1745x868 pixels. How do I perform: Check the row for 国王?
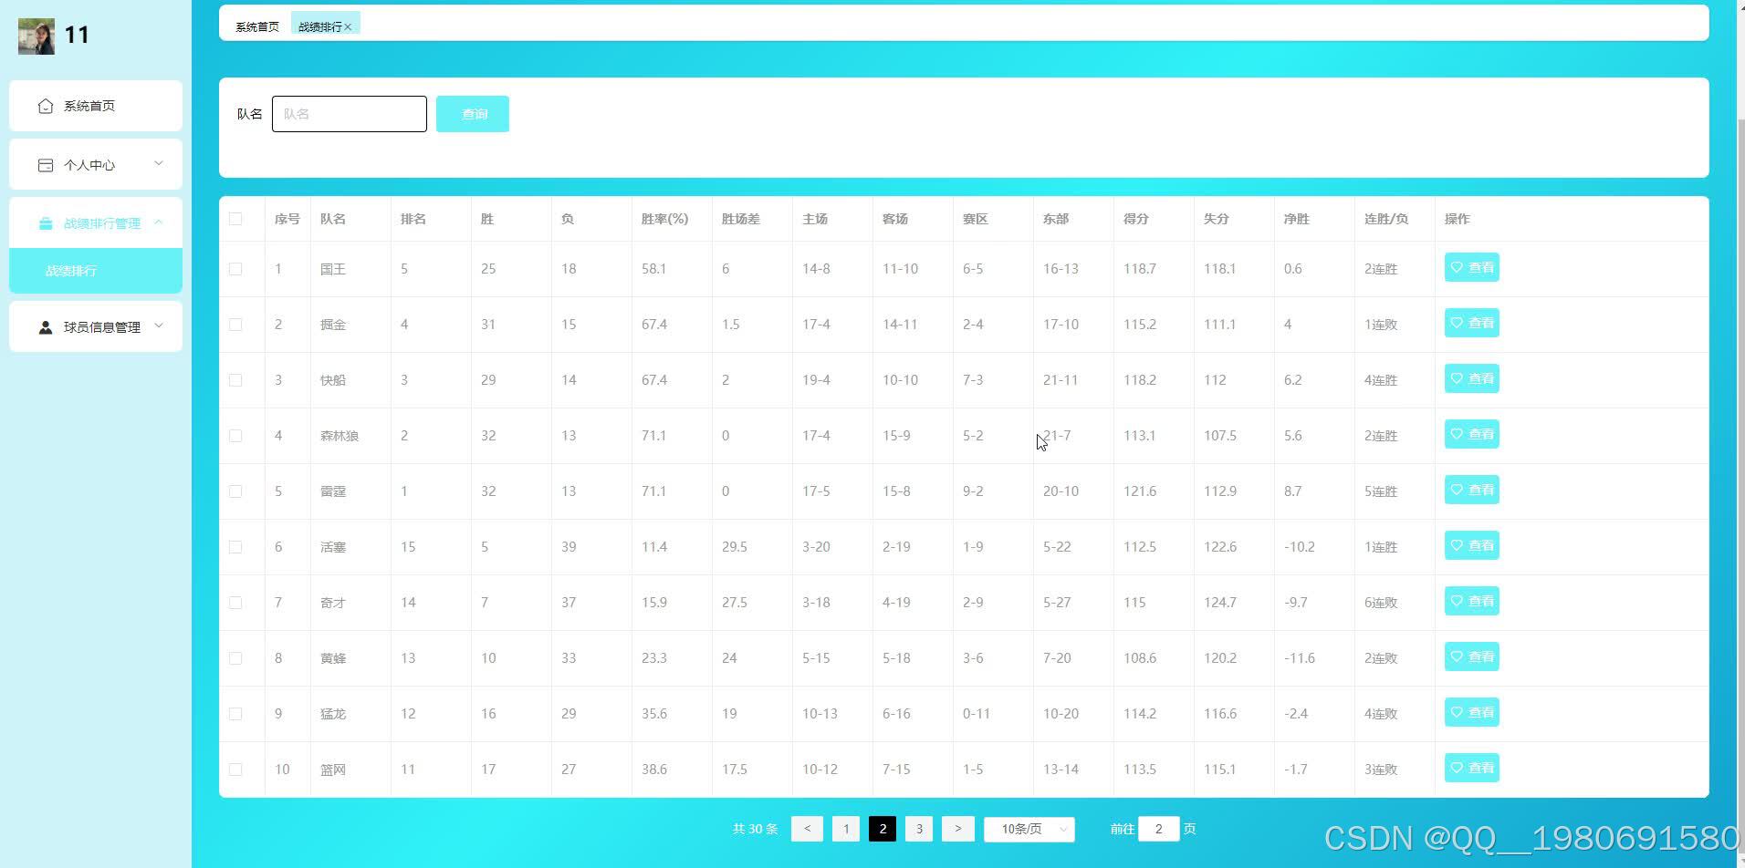pos(235,269)
